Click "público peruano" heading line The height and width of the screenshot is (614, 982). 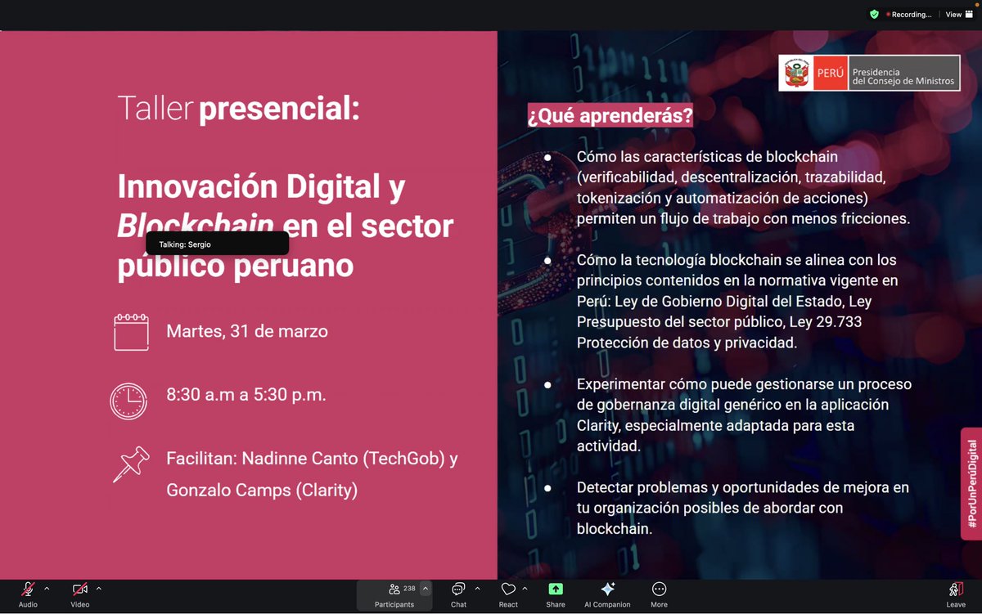point(236,266)
